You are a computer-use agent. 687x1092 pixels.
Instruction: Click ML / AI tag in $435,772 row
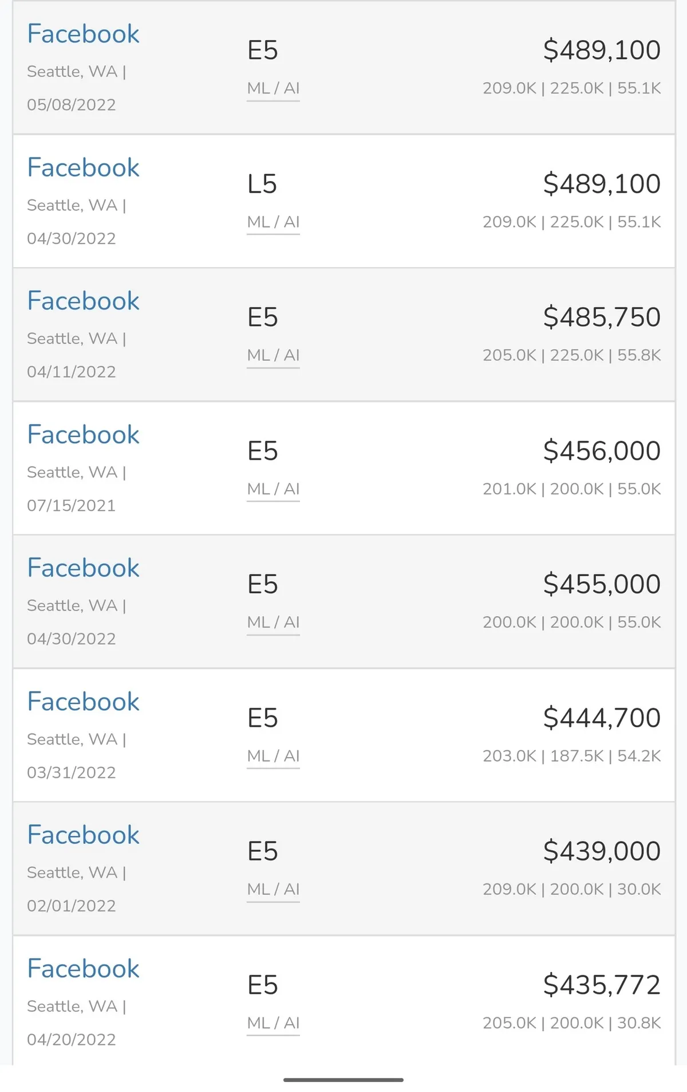click(273, 1023)
